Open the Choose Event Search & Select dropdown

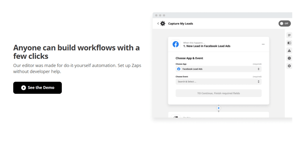[x=218, y=82]
